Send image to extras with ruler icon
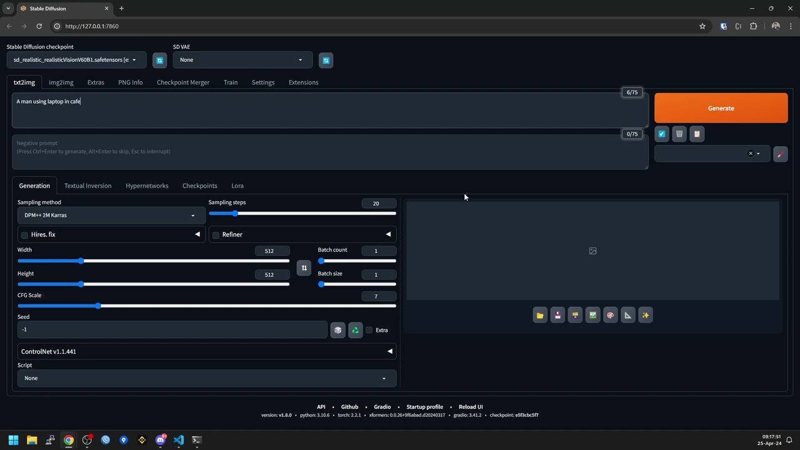Screen dimensions: 800x450 628,316
